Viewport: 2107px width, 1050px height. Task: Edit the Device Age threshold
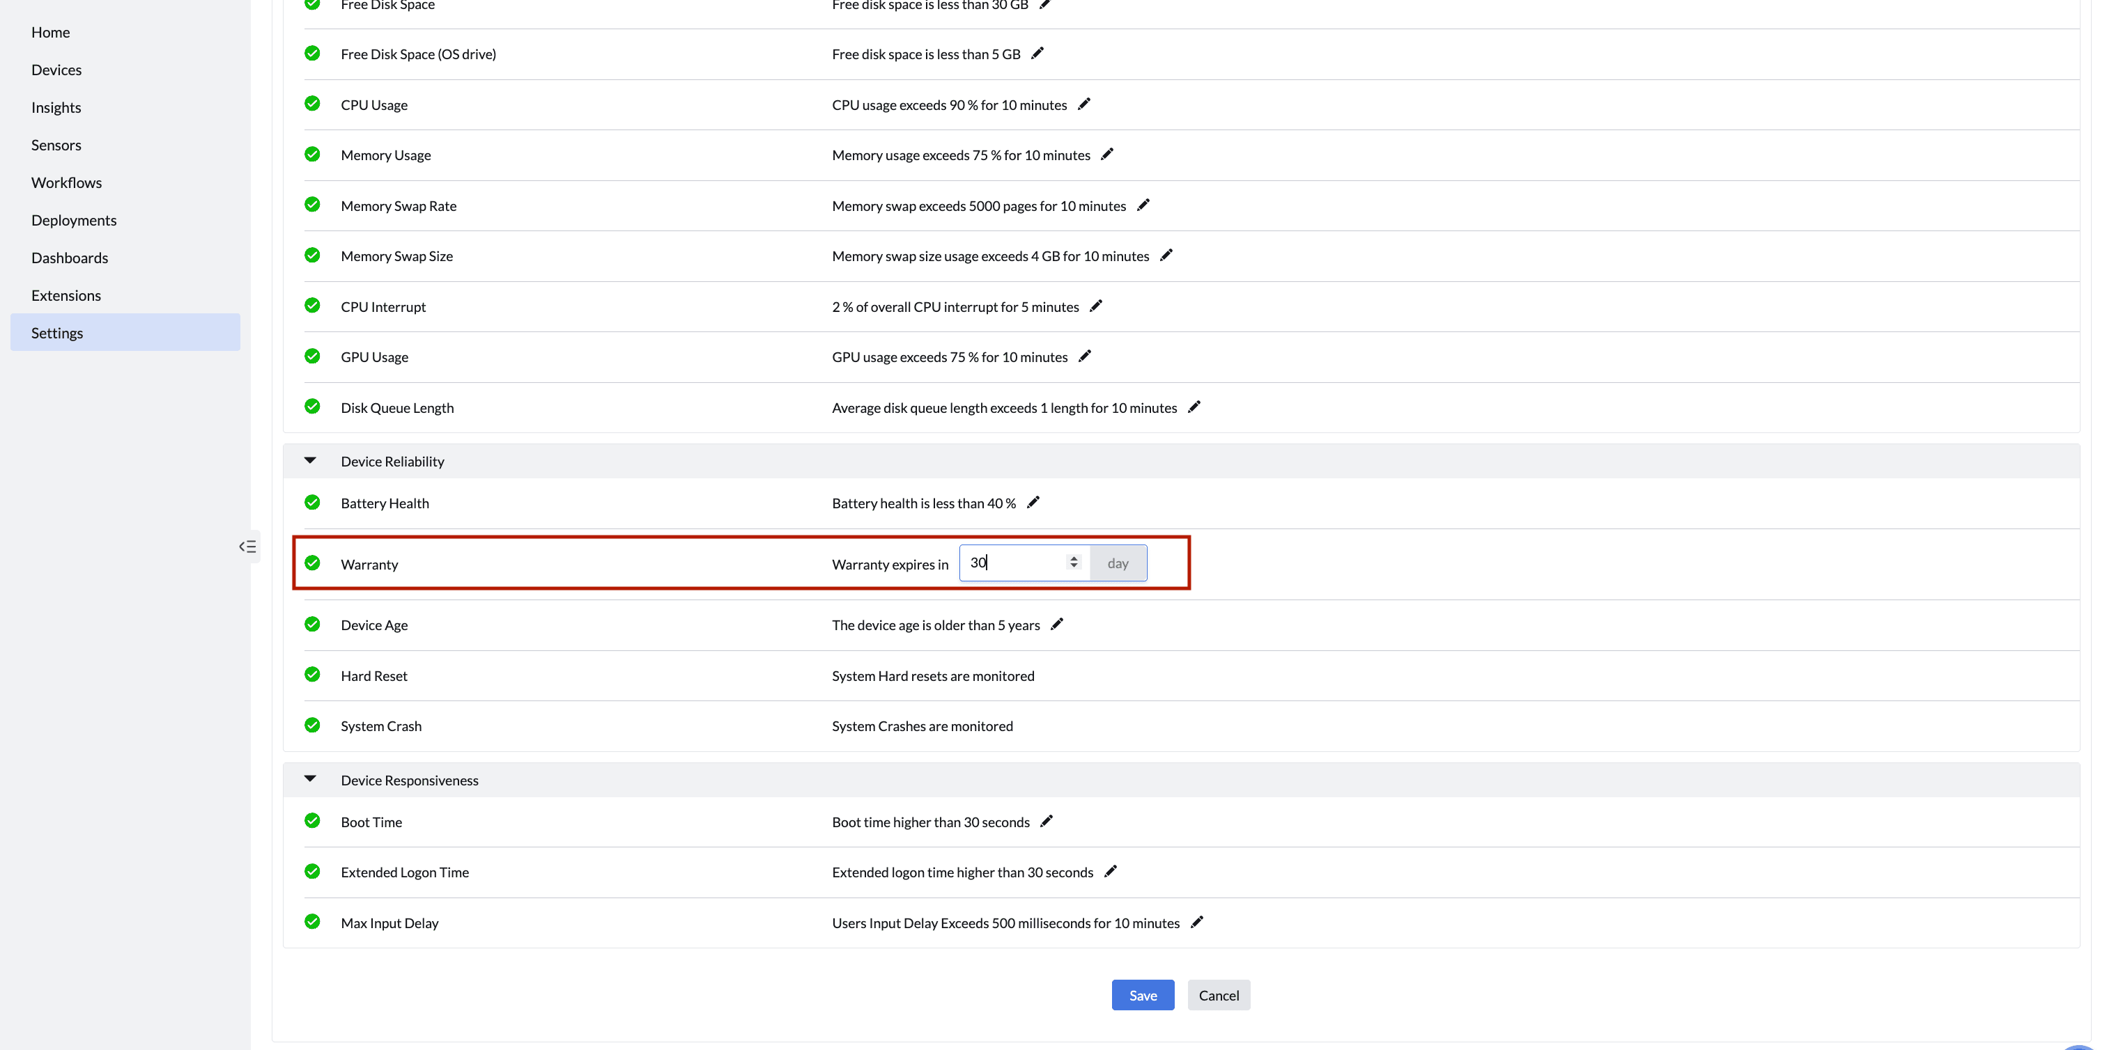(1057, 625)
